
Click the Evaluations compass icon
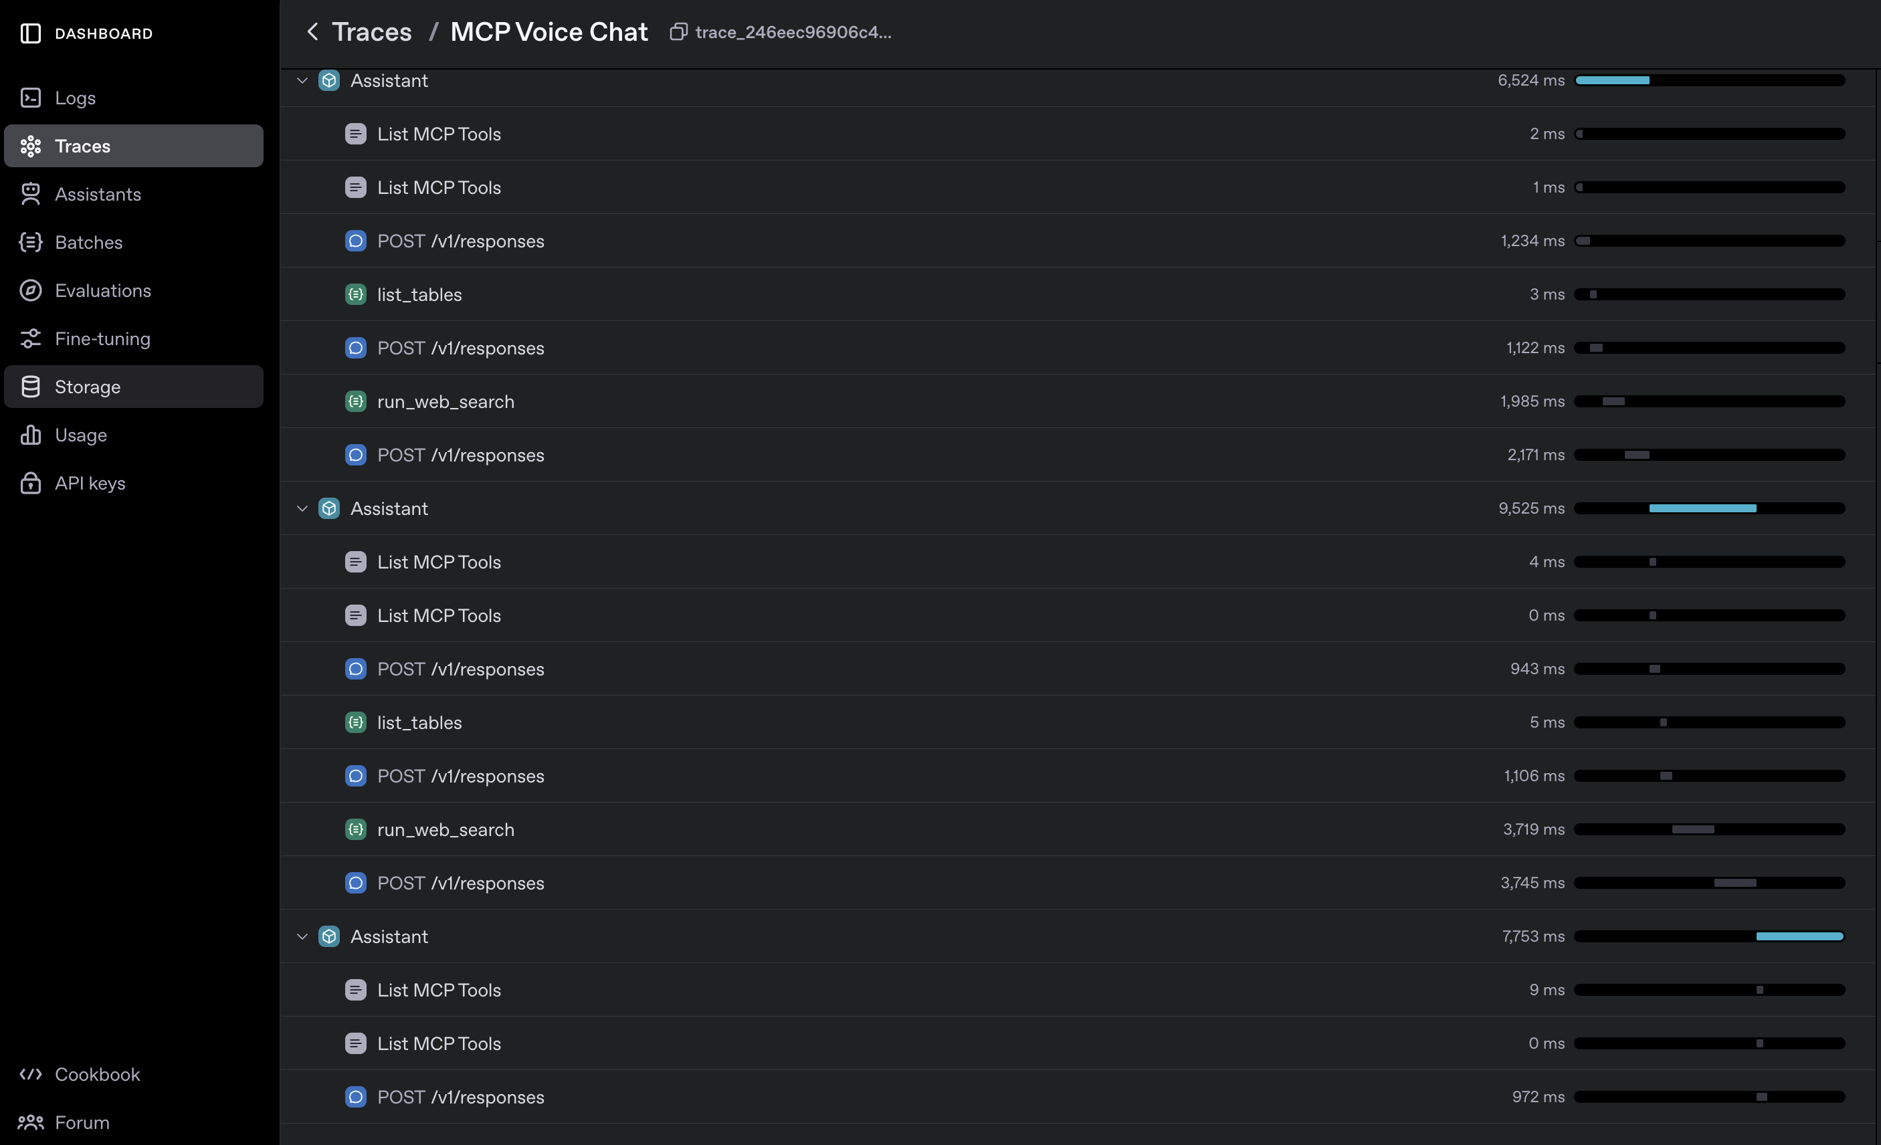31,290
